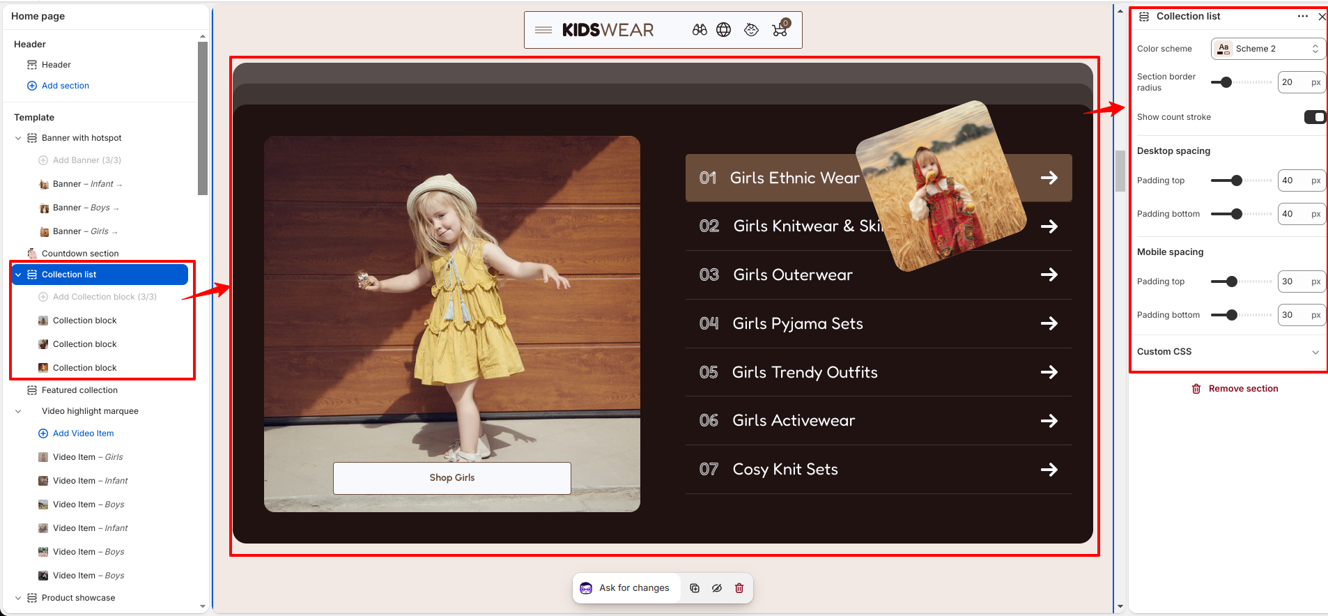1328x616 pixels.
Task: Open the shopping cart icon
Action: pyautogui.click(x=780, y=29)
